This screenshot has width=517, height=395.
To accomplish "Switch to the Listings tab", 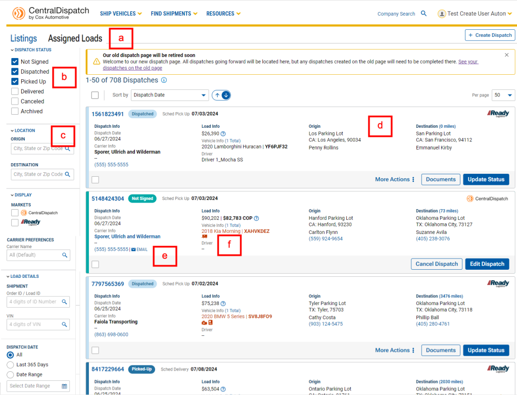I will pos(23,38).
